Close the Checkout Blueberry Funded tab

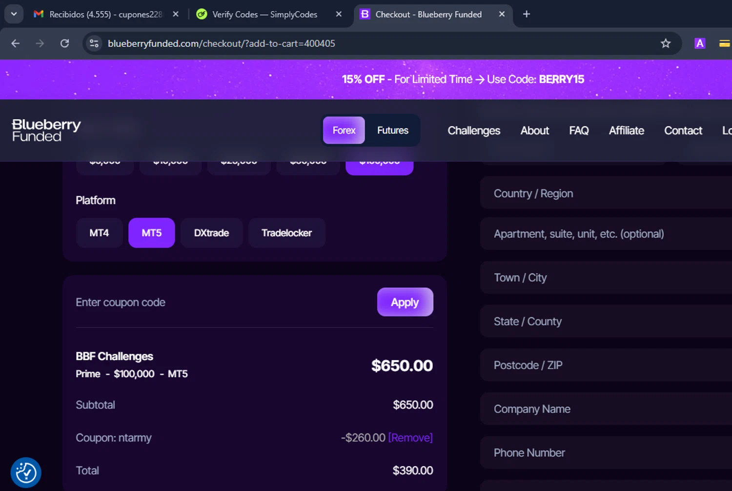coord(502,14)
